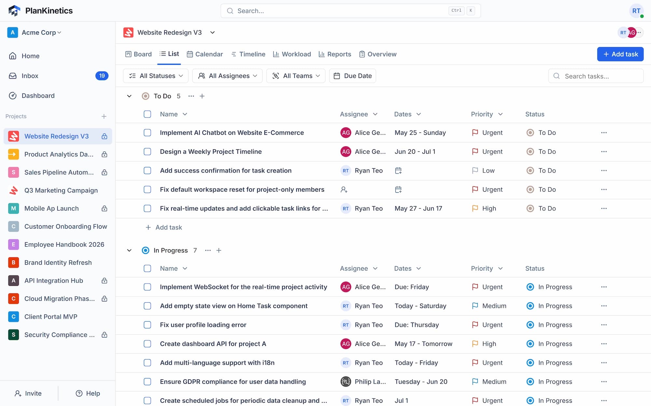Image resolution: width=651 pixels, height=406 pixels.
Task: Add a new project with plus icon
Action: pos(104,116)
